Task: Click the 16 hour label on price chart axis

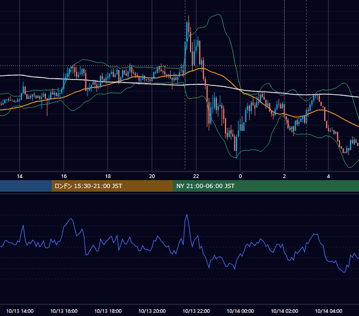Action: pos(64,176)
